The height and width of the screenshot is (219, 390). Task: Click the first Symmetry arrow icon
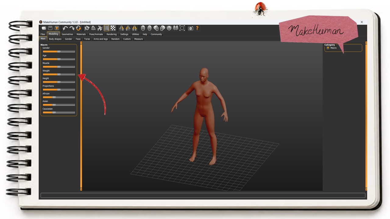click(x=121, y=28)
